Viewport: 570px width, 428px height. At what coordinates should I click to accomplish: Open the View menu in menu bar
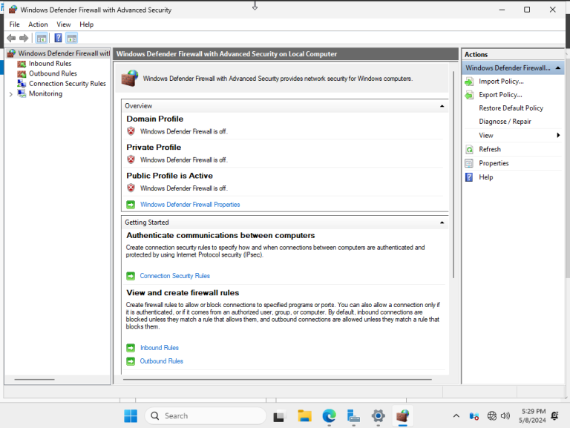[x=63, y=24]
